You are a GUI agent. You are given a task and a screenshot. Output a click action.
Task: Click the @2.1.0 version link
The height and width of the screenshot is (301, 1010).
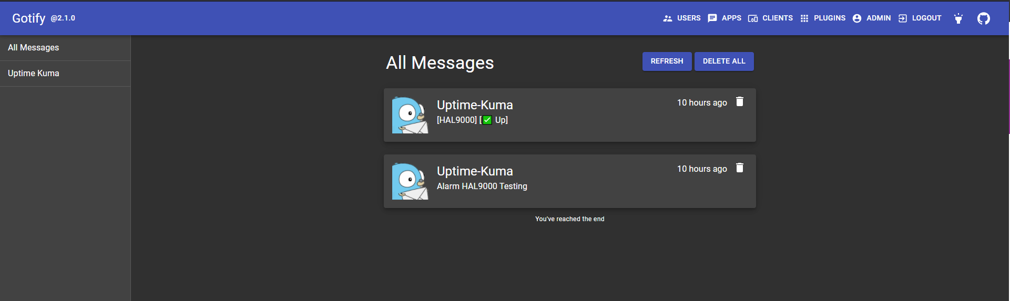click(63, 18)
